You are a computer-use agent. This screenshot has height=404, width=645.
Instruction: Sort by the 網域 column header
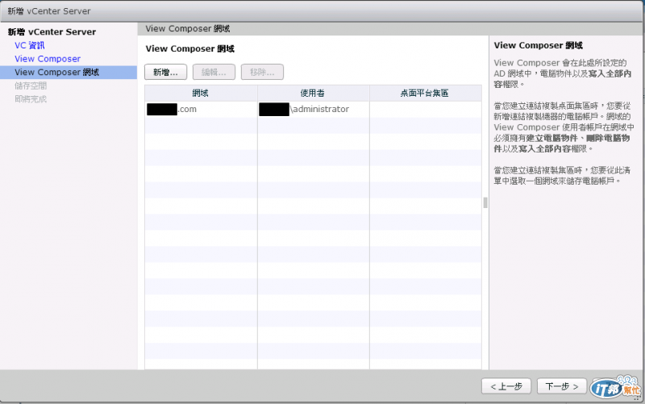click(x=201, y=94)
